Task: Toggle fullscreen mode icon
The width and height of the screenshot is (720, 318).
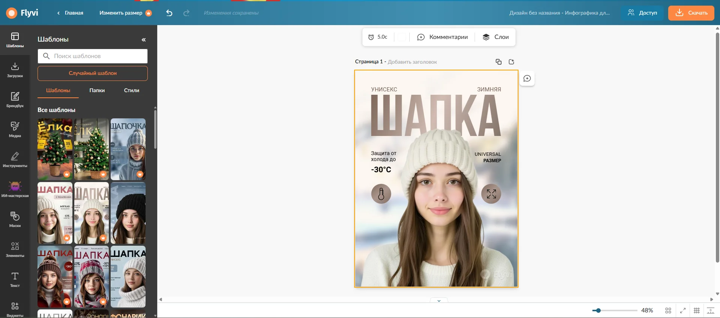Action: coord(683,311)
